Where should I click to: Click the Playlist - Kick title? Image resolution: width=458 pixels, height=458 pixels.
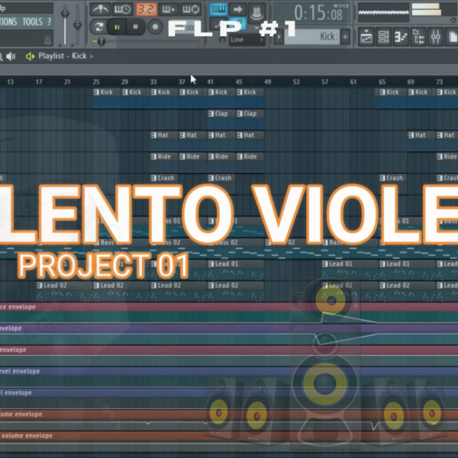(63, 56)
